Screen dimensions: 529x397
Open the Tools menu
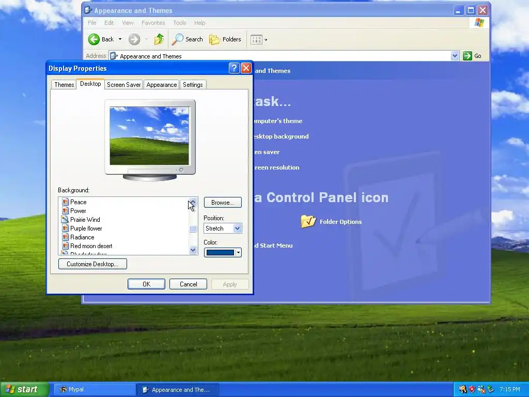click(x=179, y=23)
